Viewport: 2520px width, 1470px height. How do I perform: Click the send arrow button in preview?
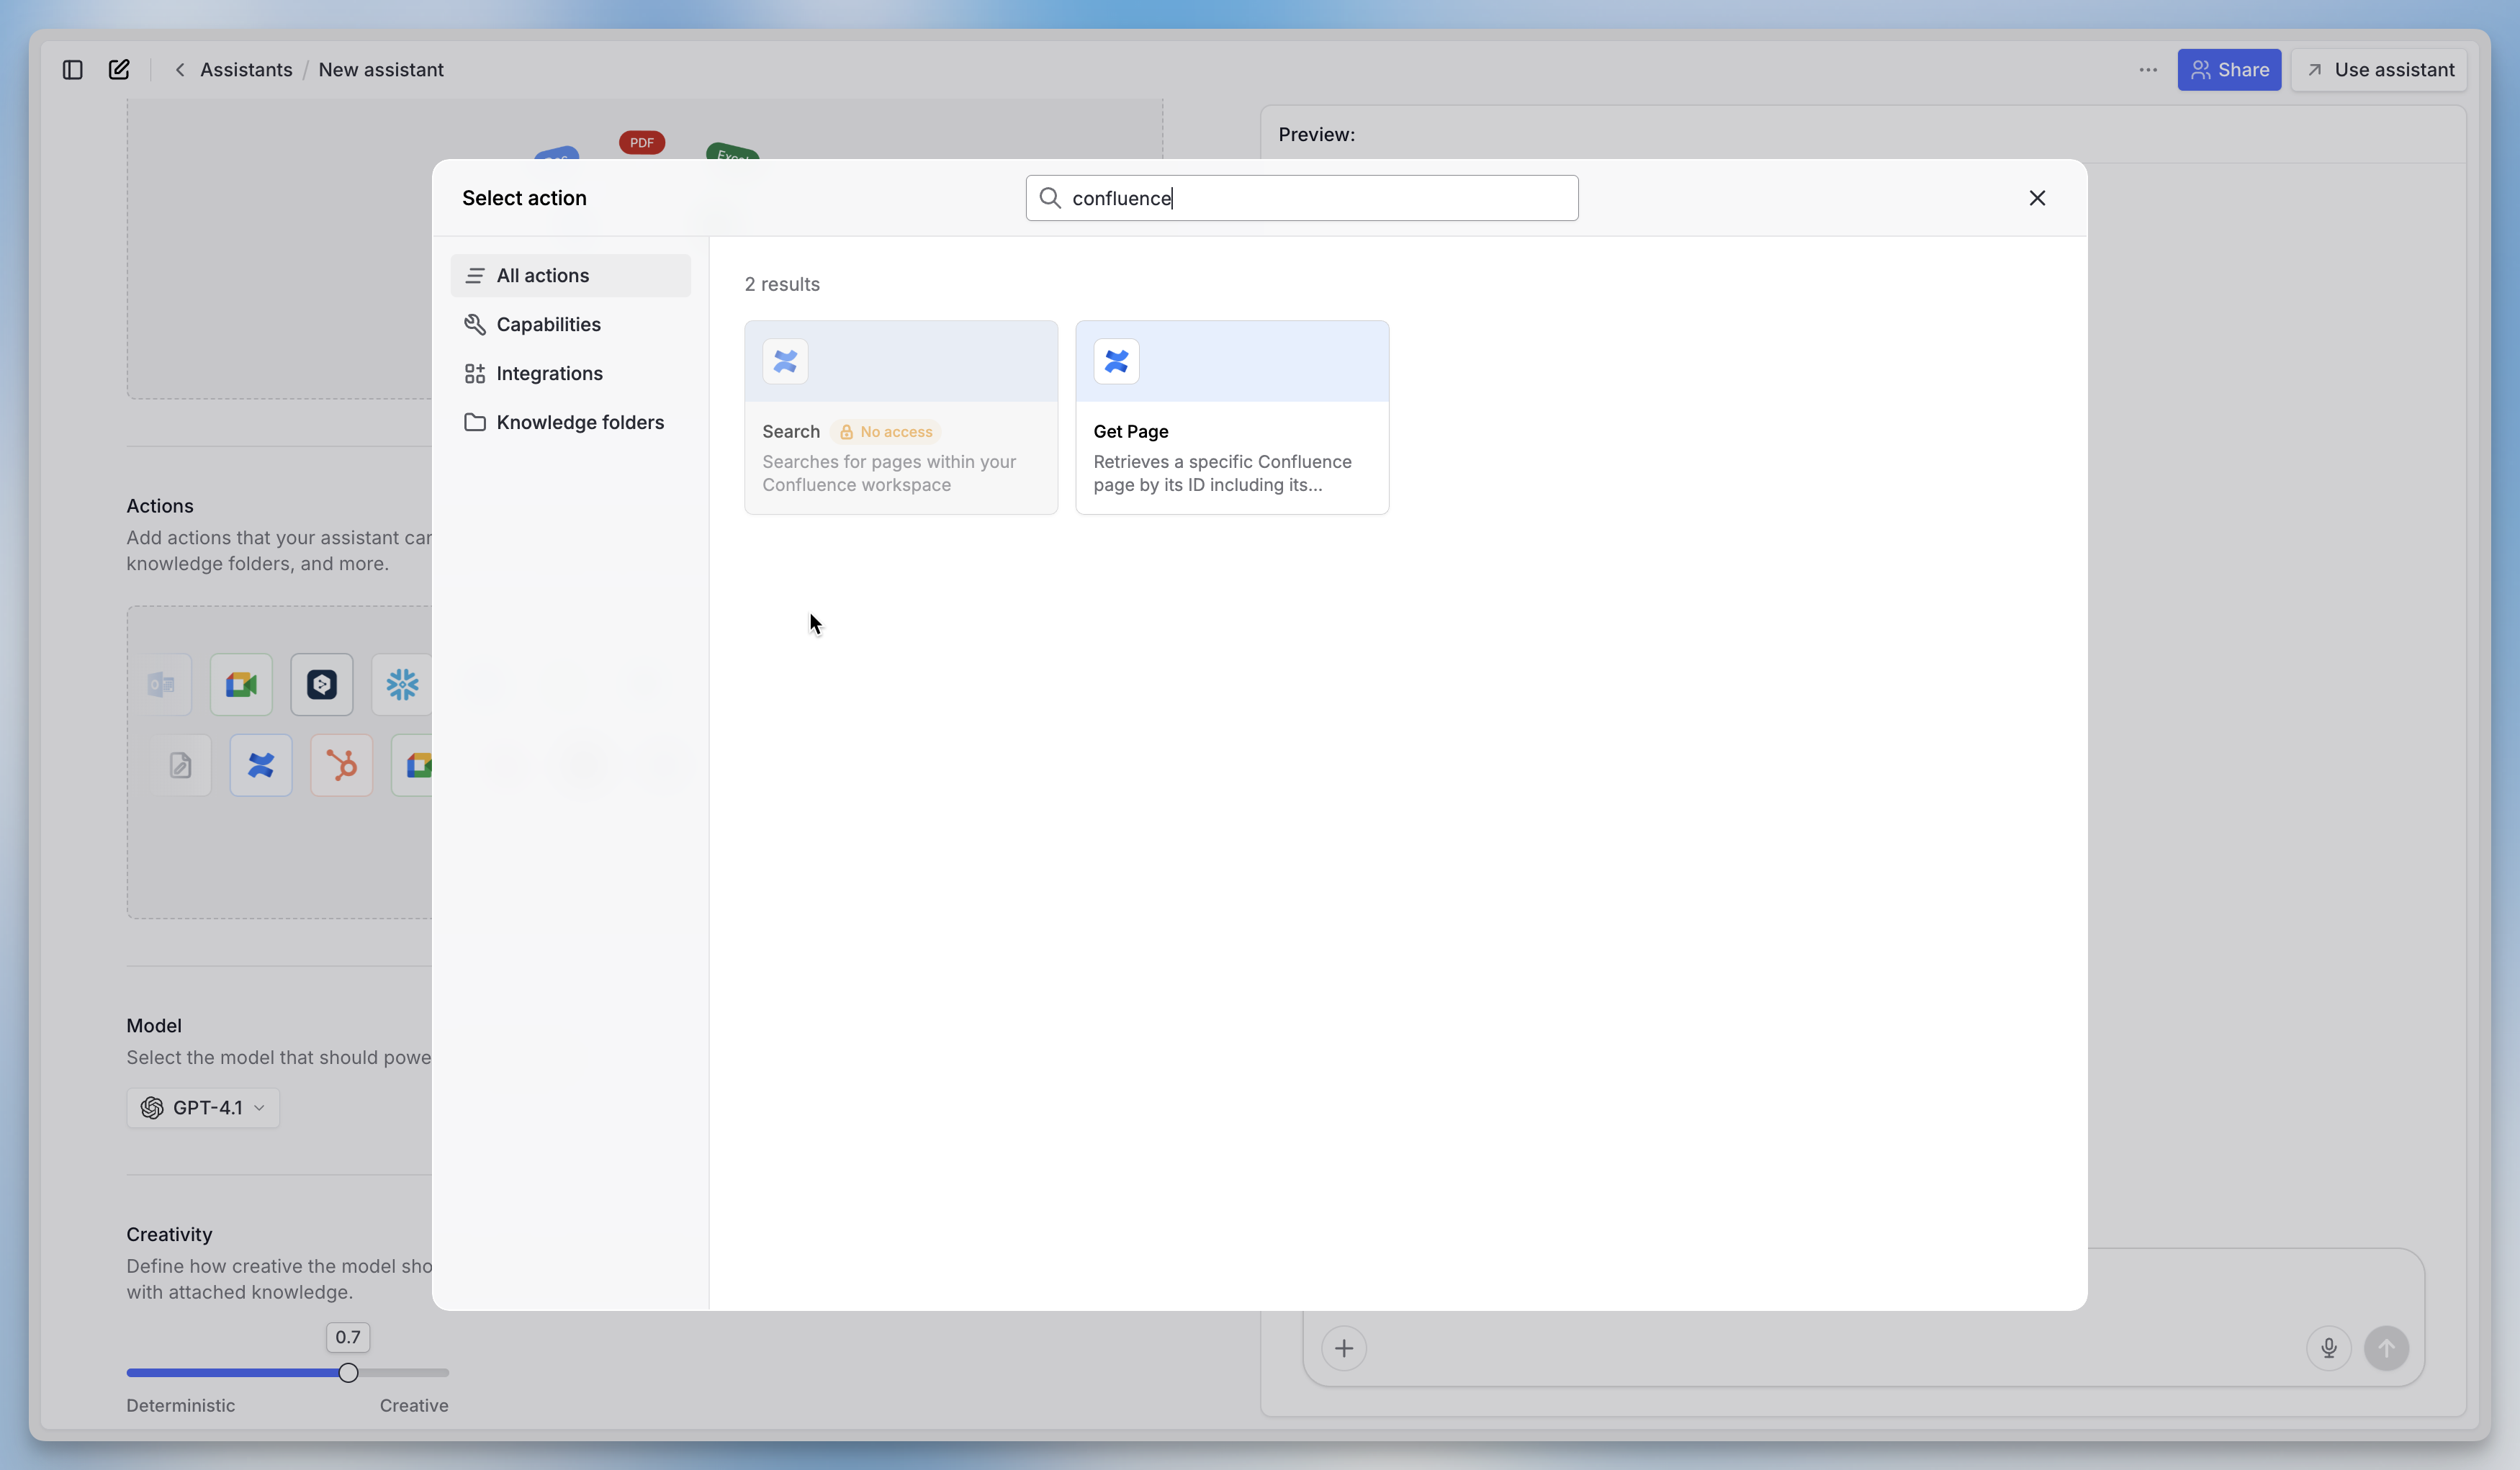2387,1349
